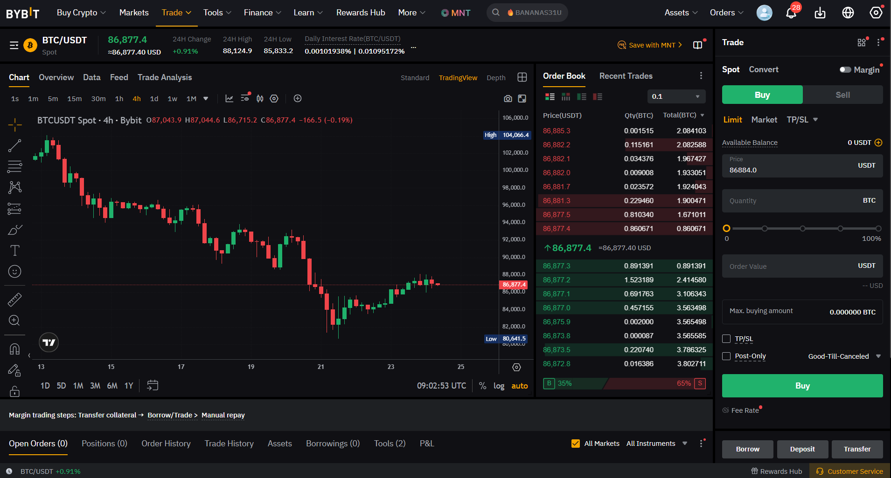Click the Transfer button
Viewport: 891px width, 478px height.
pyautogui.click(x=857, y=449)
